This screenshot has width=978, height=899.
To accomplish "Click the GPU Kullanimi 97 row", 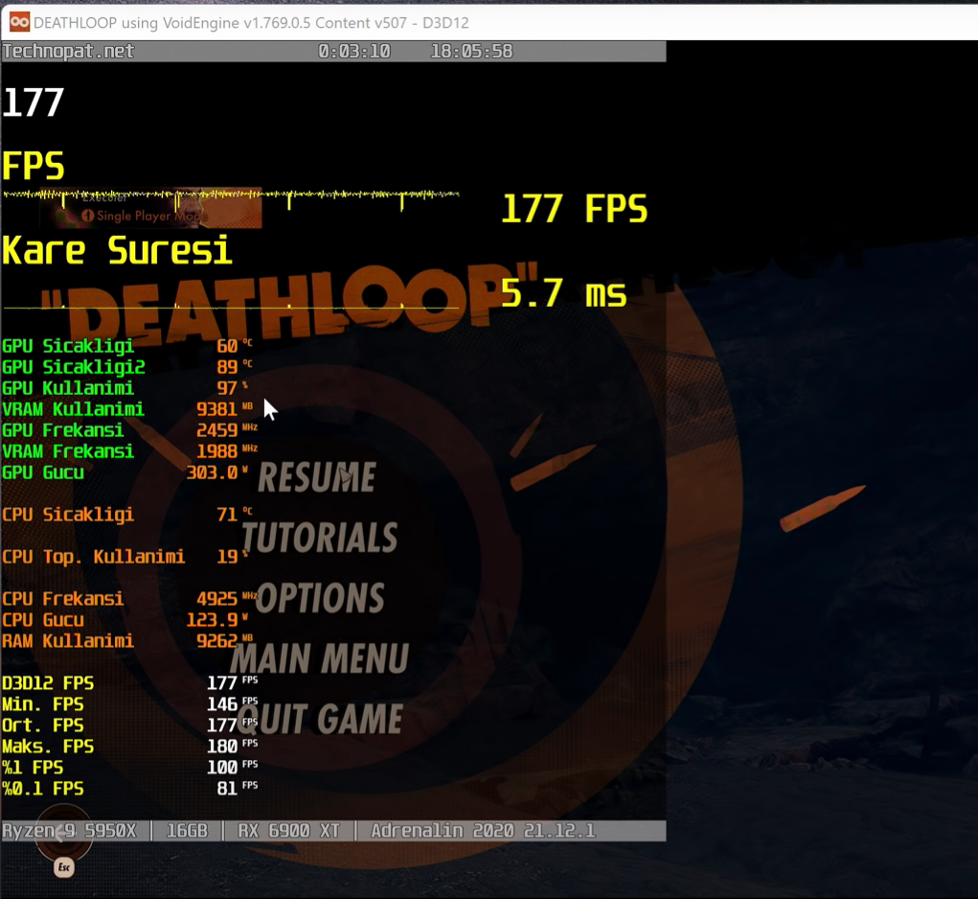I will (x=127, y=388).
